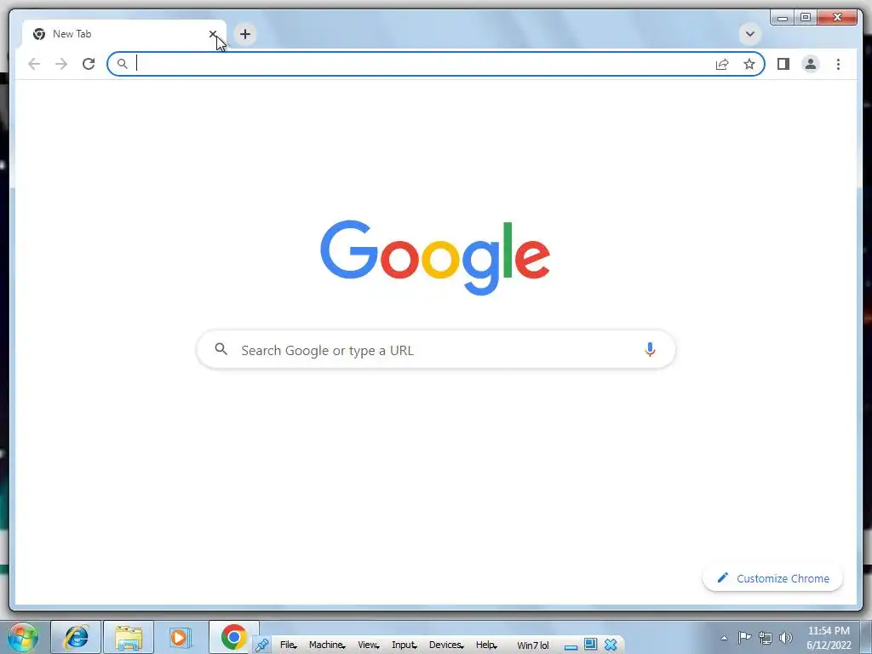Open the clock showing 11:54 PM
This screenshot has height=654, width=872.
(x=829, y=638)
